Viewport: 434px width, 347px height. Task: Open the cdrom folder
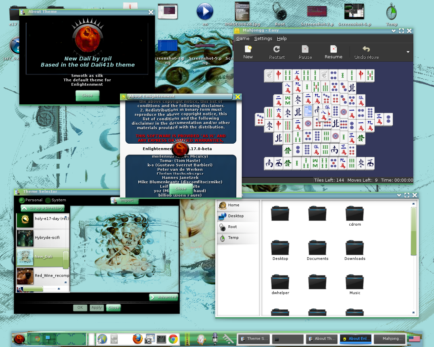click(x=355, y=216)
